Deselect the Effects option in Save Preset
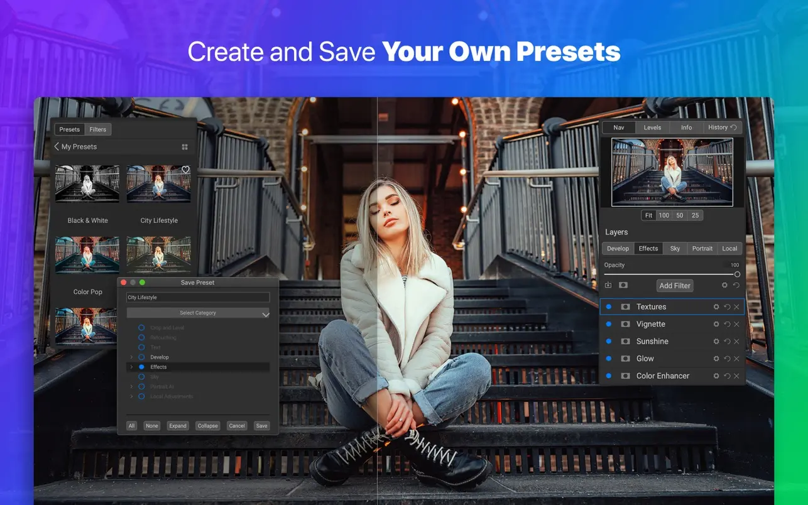 [141, 367]
